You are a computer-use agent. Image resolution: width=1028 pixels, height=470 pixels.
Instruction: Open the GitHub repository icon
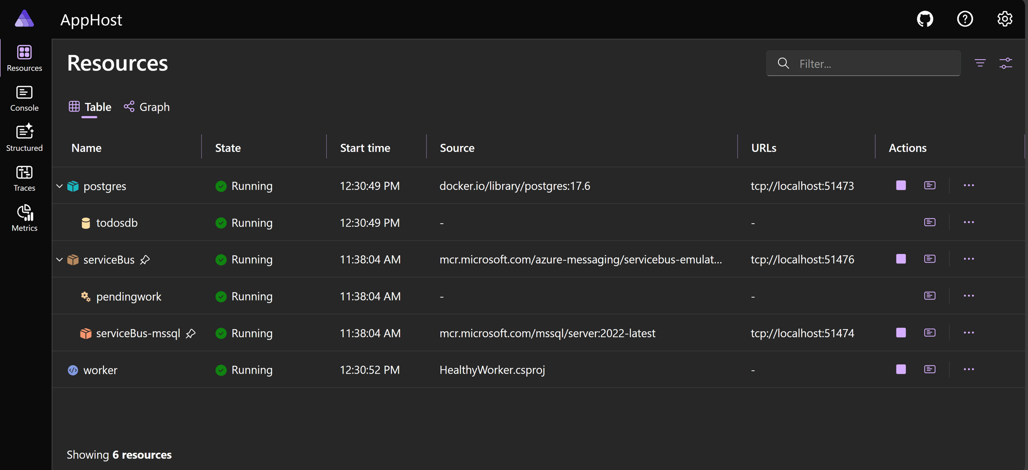coord(925,19)
